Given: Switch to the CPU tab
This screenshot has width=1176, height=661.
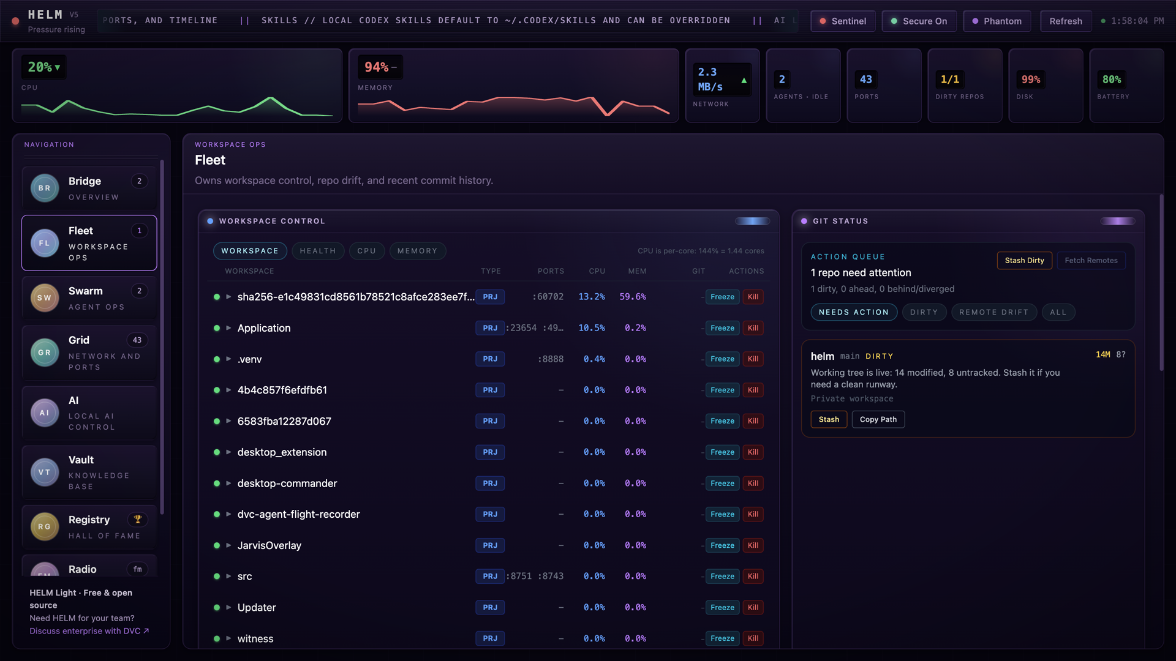Looking at the screenshot, I should (366, 251).
